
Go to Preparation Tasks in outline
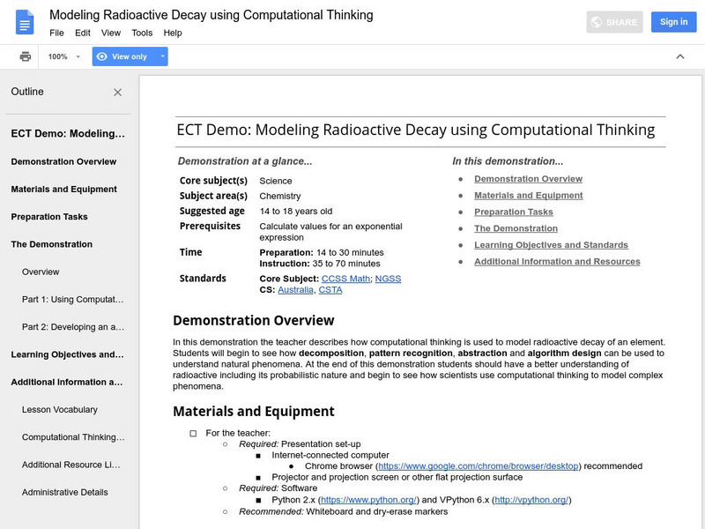pyautogui.click(x=49, y=217)
